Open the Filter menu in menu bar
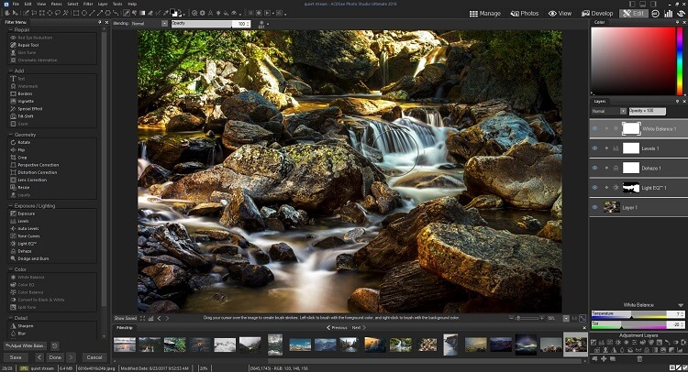This screenshot has height=372, width=688. click(x=88, y=4)
